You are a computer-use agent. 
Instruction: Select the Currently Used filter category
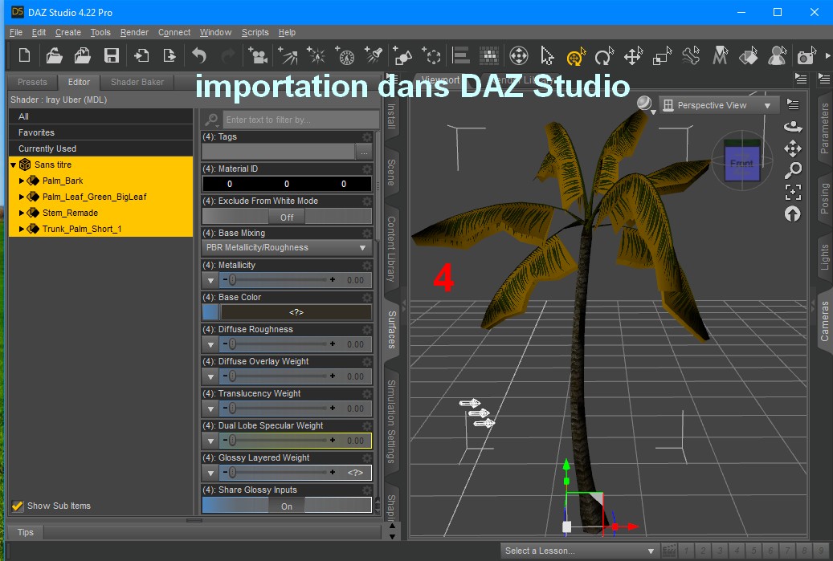(x=101, y=148)
